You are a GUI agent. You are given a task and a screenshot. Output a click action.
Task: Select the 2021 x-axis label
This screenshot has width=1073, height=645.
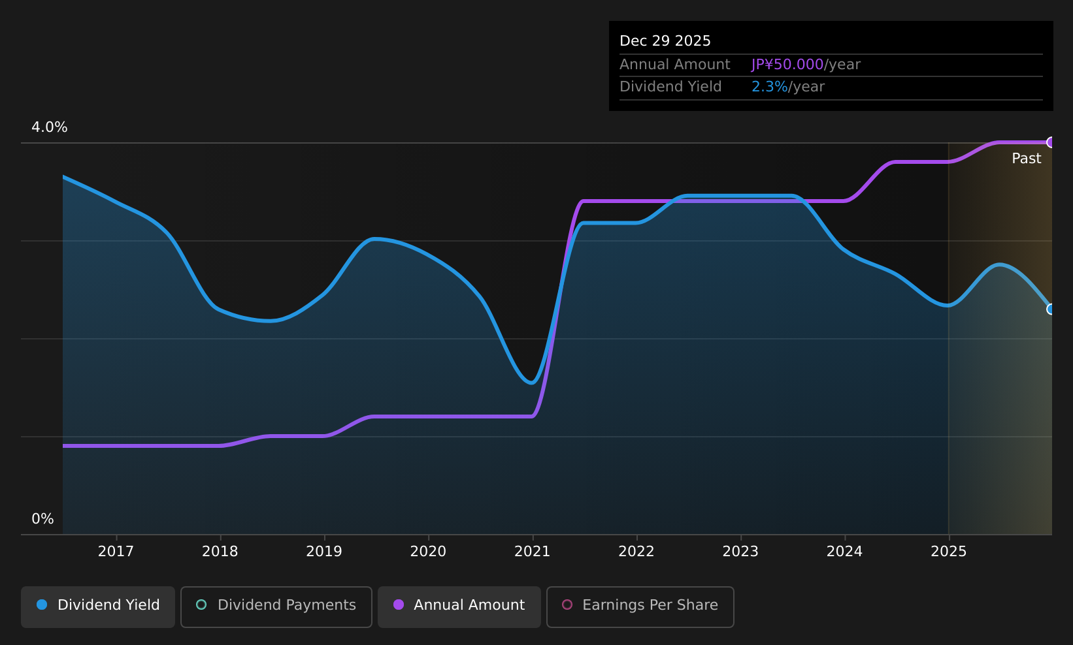533,552
